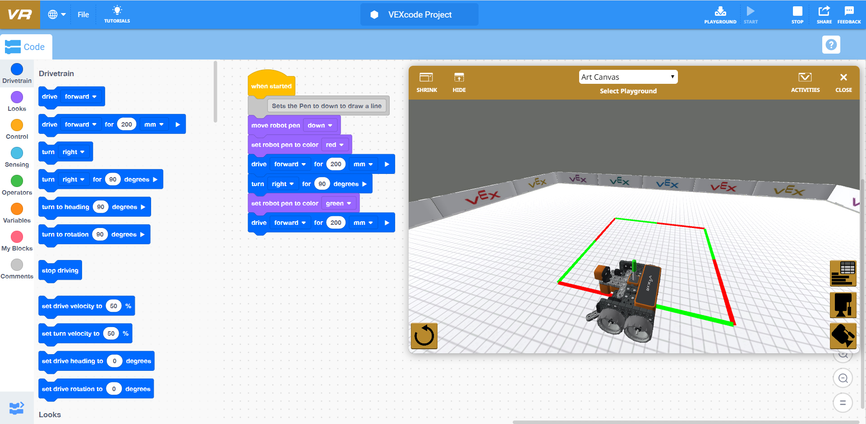
Task: Change pen color from red dropdown
Action: [335, 145]
